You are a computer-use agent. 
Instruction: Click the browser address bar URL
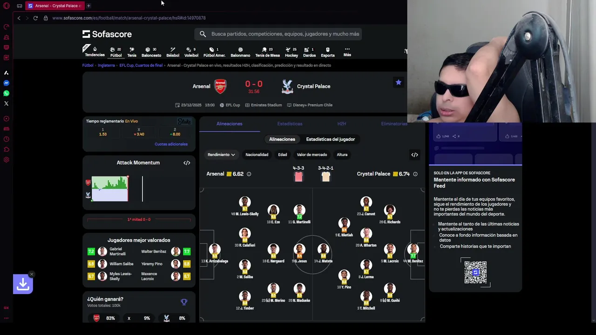click(129, 18)
